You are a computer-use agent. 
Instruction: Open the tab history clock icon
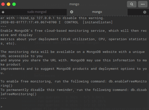[145, 12]
